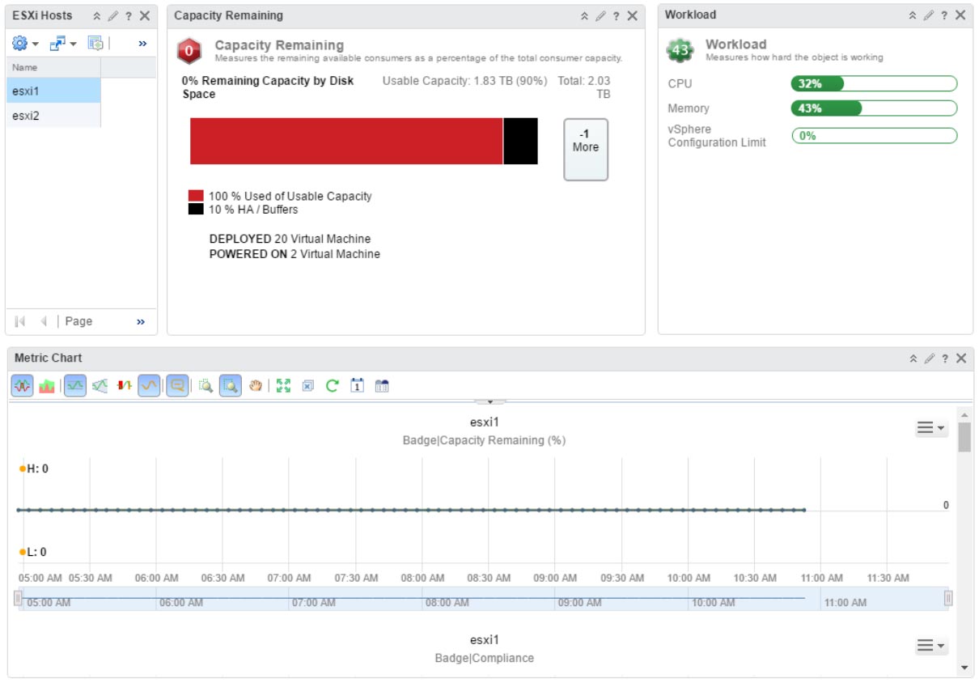The width and height of the screenshot is (979, 683).
Task: Toggle the show entire period thresholds icon
Action: tap(100, 386)
